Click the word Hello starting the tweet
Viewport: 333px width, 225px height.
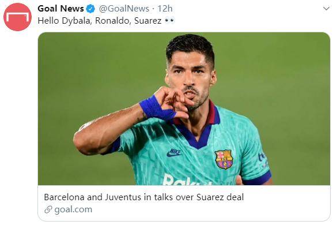(x=48, y=21)
